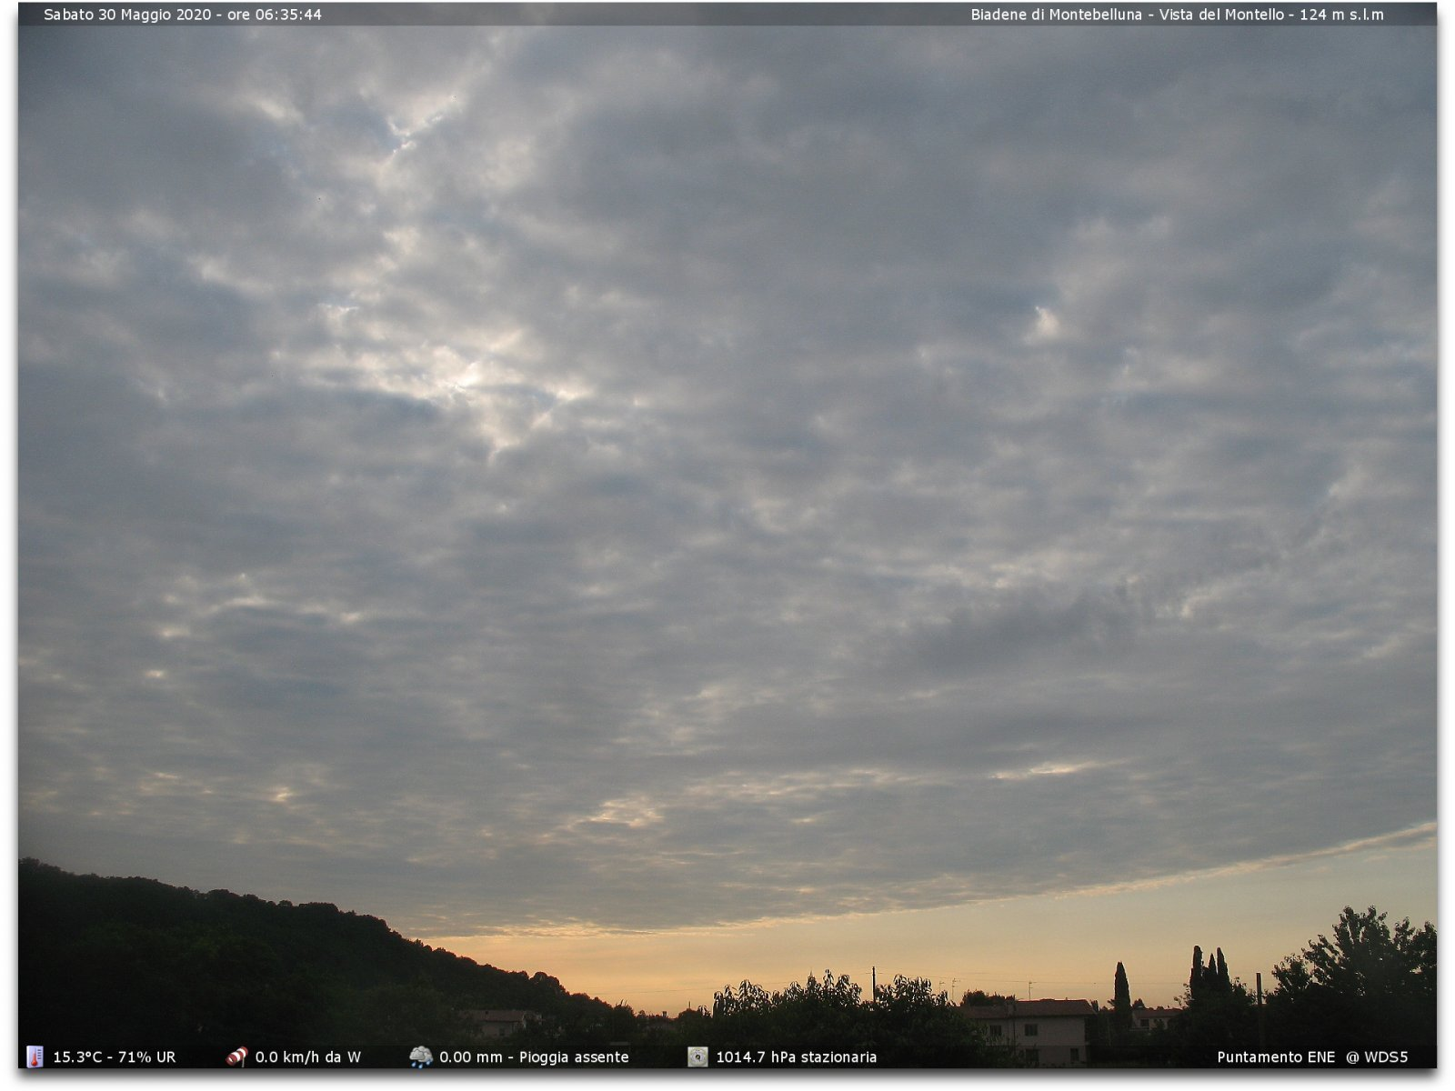Click the barometer pressure icon
Viewport: 1455px width, 1091px height.
[x=697, y=1056]
